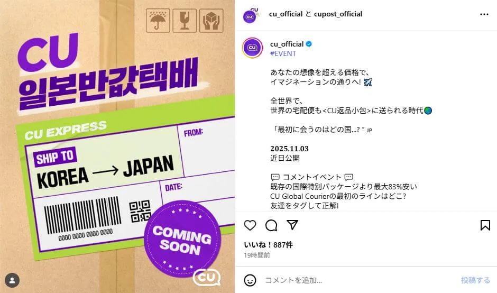Screen dimensions: 497x293
Task: Open the #EVENT hashtag
Action: coord(283,53)
